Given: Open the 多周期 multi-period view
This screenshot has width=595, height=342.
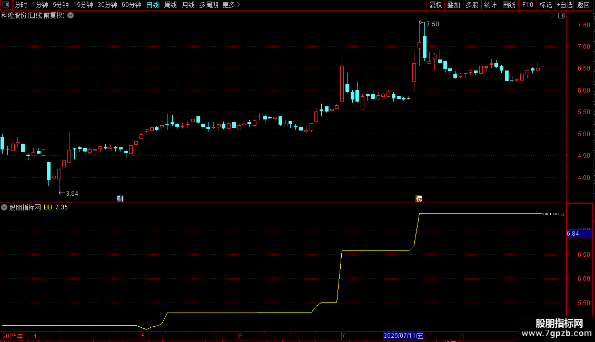Looking at the screenshot, I should [x=209, y=5].
